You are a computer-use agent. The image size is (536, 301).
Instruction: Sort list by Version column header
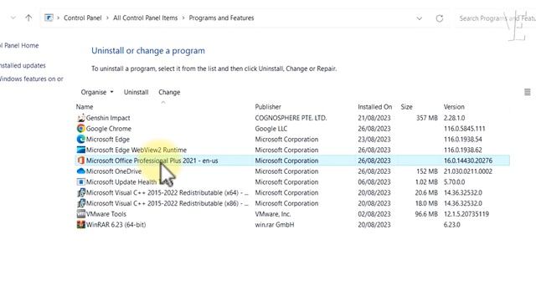click(454, 107)
